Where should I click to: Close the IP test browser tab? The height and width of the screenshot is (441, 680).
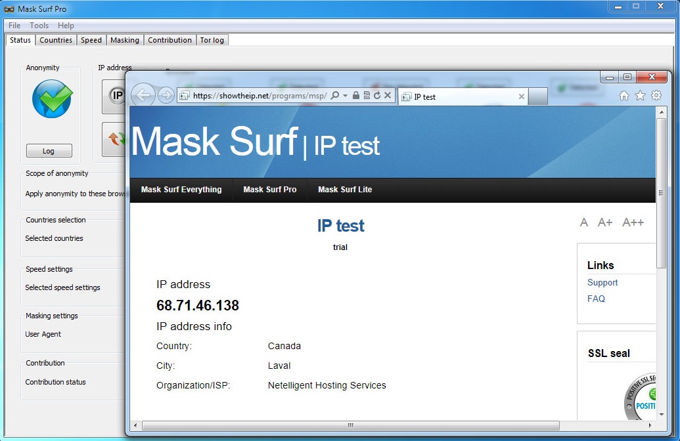tap(522, 96)
